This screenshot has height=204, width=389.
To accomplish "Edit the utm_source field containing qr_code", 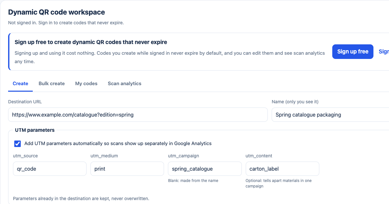I will [50, 169].
